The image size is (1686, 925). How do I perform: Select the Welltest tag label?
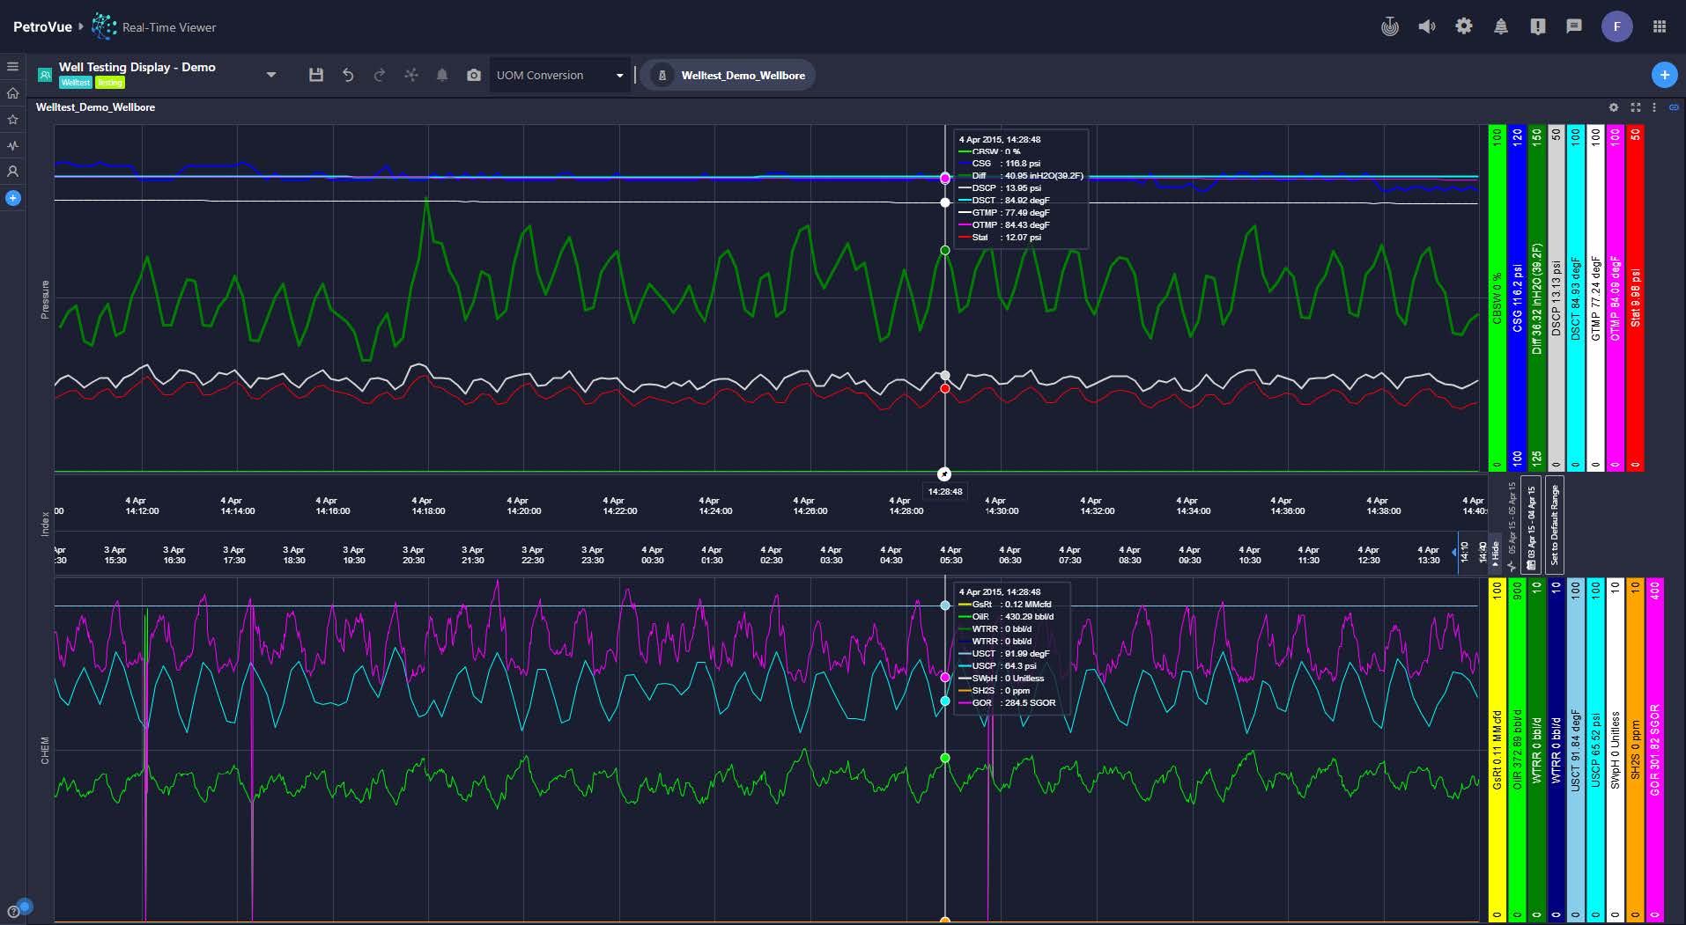[76, 82]
